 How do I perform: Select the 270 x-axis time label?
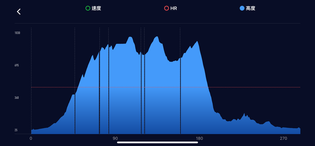283,138
